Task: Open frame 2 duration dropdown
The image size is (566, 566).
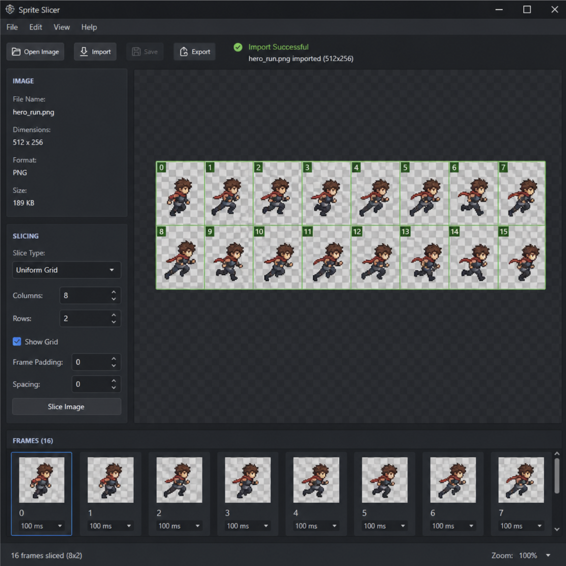Action: click(179, 526)
